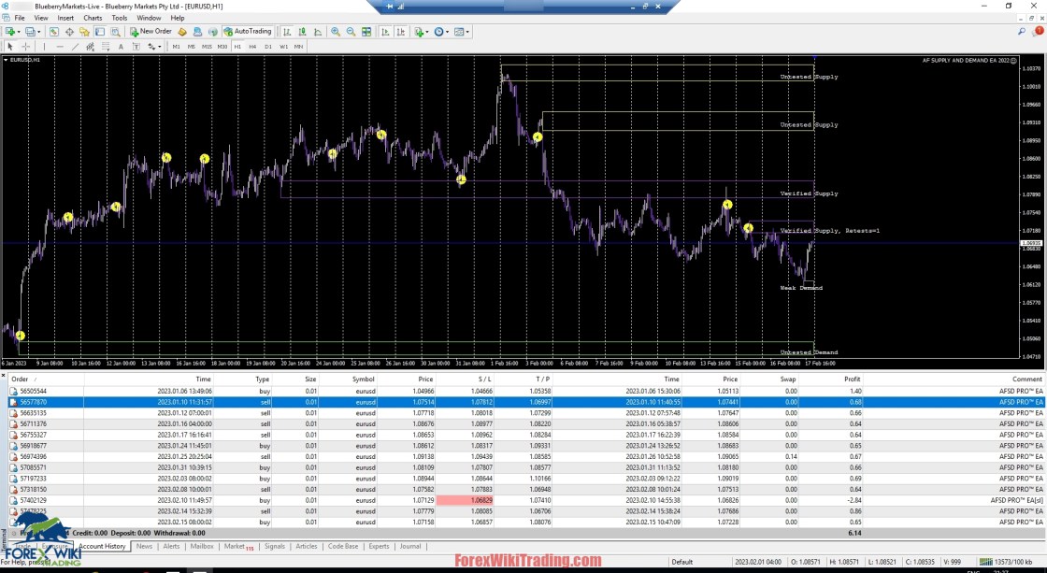Viewport: 1047px width, 573px height.
Task: Open search with top-right magnifier icon
Action: [x=1022, y=32]
